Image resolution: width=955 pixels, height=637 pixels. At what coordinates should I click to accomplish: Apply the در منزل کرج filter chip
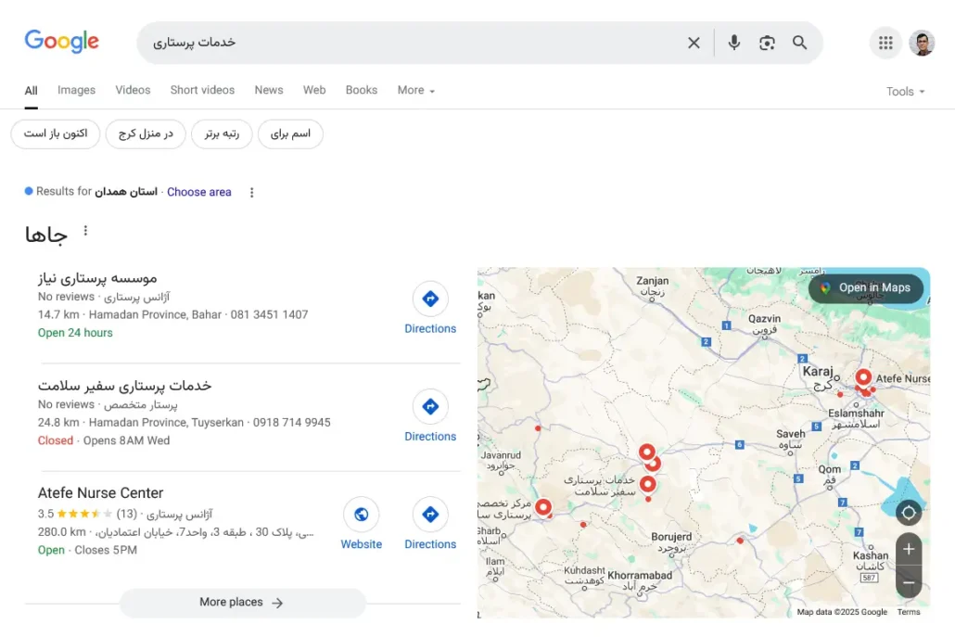point(146,134)
